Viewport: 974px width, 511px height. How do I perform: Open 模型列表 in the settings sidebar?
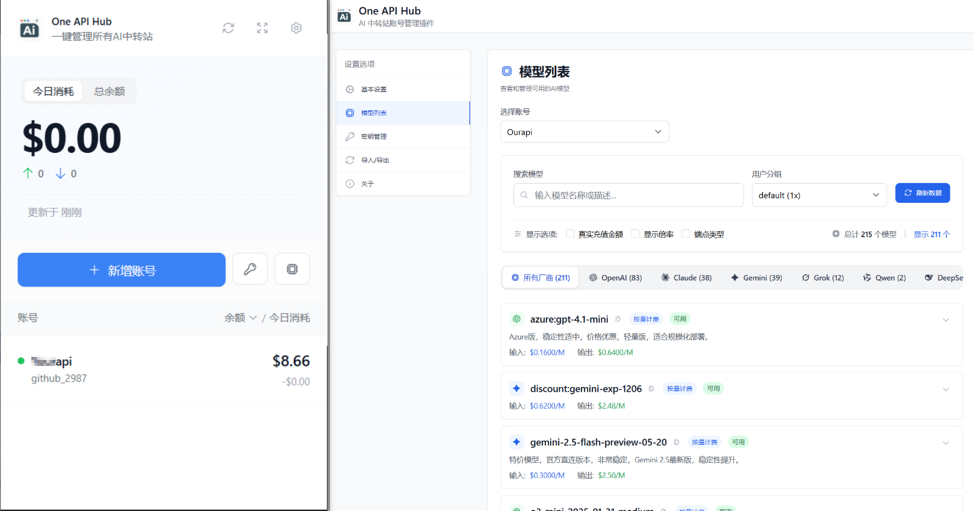403,113
